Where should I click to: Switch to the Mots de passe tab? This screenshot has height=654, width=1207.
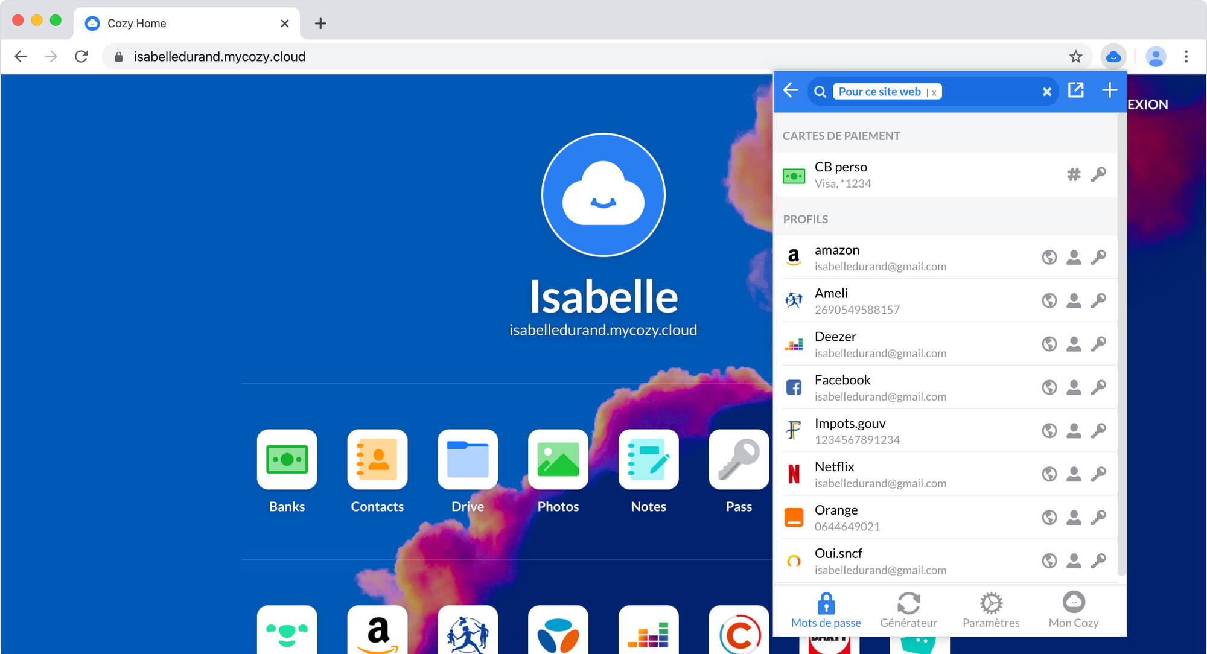[826, 610]
